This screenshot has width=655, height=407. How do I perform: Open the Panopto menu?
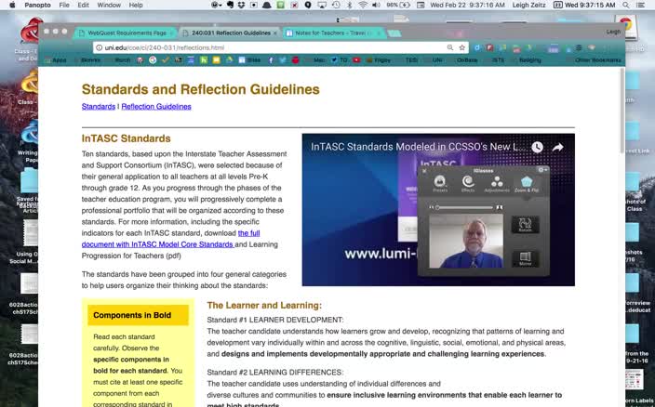37,5
